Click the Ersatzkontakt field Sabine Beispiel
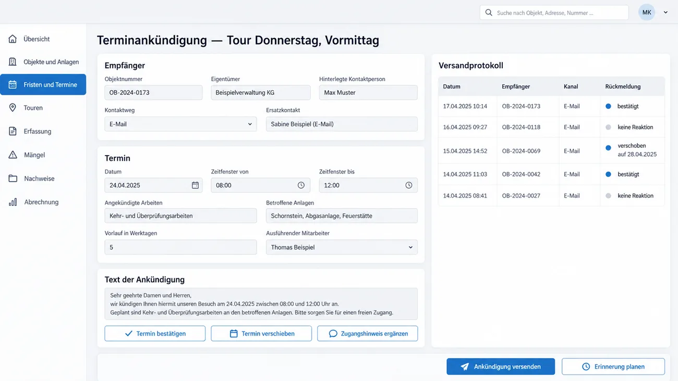Image resolution: width=678 pixels, height=381 pixels. click(x=342, y=124)
